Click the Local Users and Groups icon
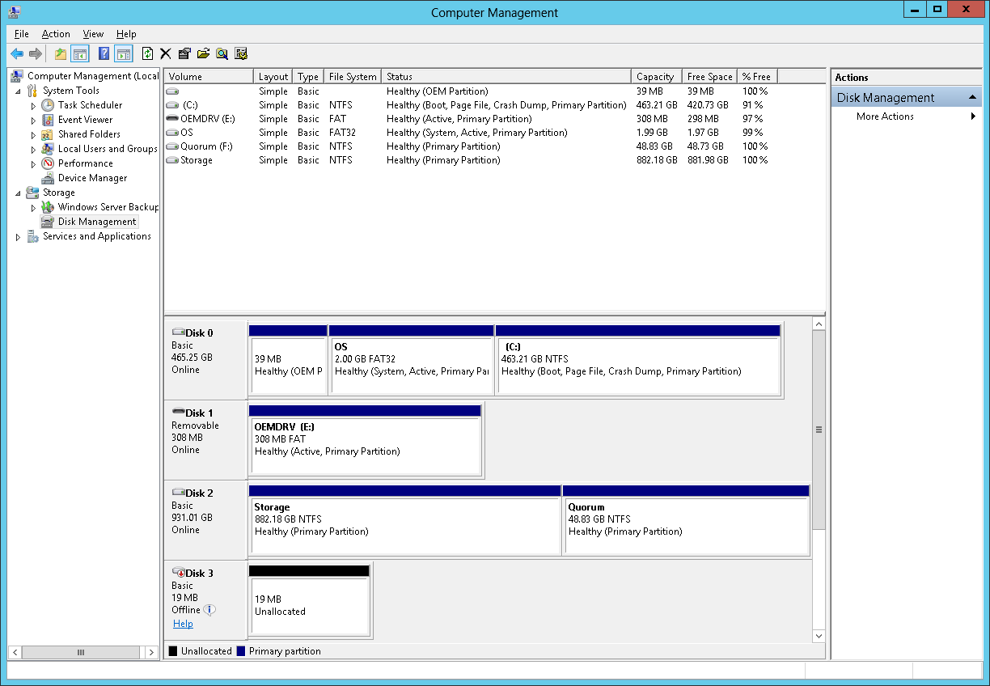 tap(48, 149)
